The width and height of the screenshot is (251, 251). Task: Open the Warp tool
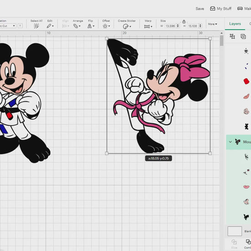pyautogui.click(x=148, y=26)
